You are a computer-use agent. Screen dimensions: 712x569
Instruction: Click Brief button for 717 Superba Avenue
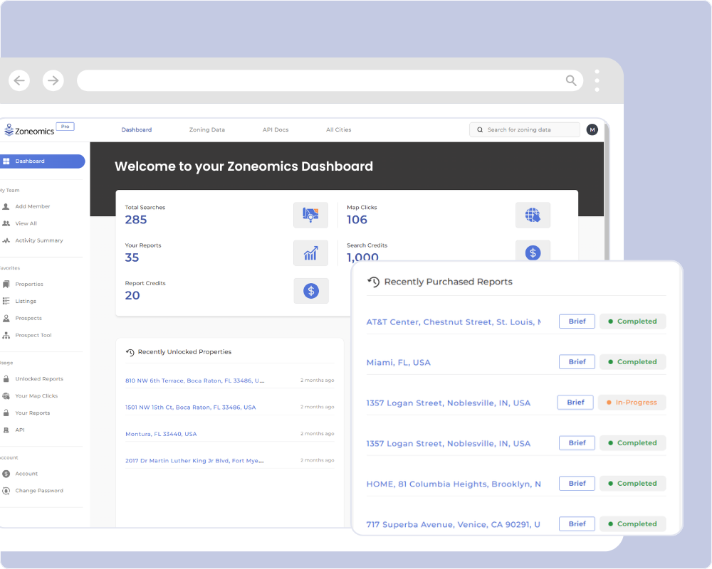(577, 523)
